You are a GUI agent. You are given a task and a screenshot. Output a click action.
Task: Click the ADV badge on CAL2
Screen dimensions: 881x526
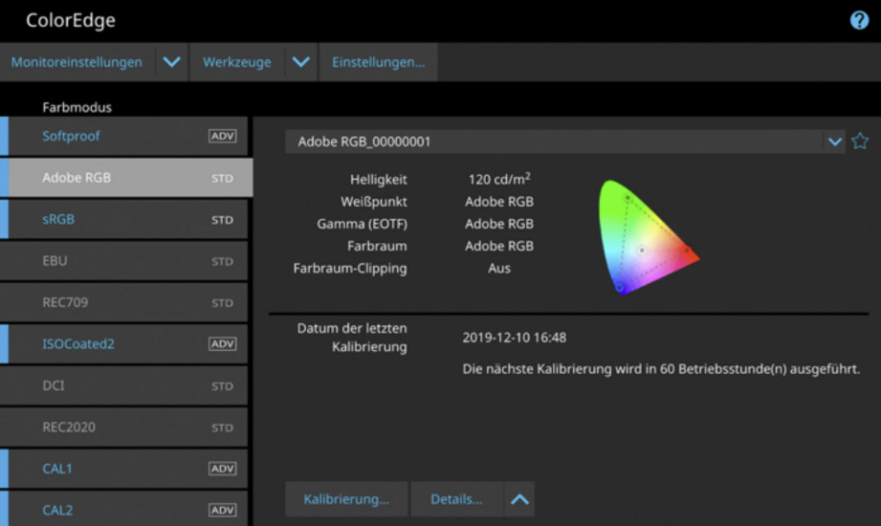(x=223, y=510)
